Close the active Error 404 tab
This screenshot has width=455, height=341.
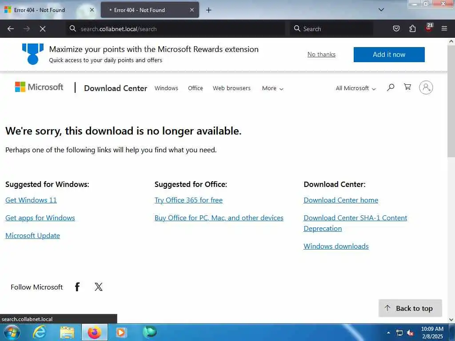(192, 10)
